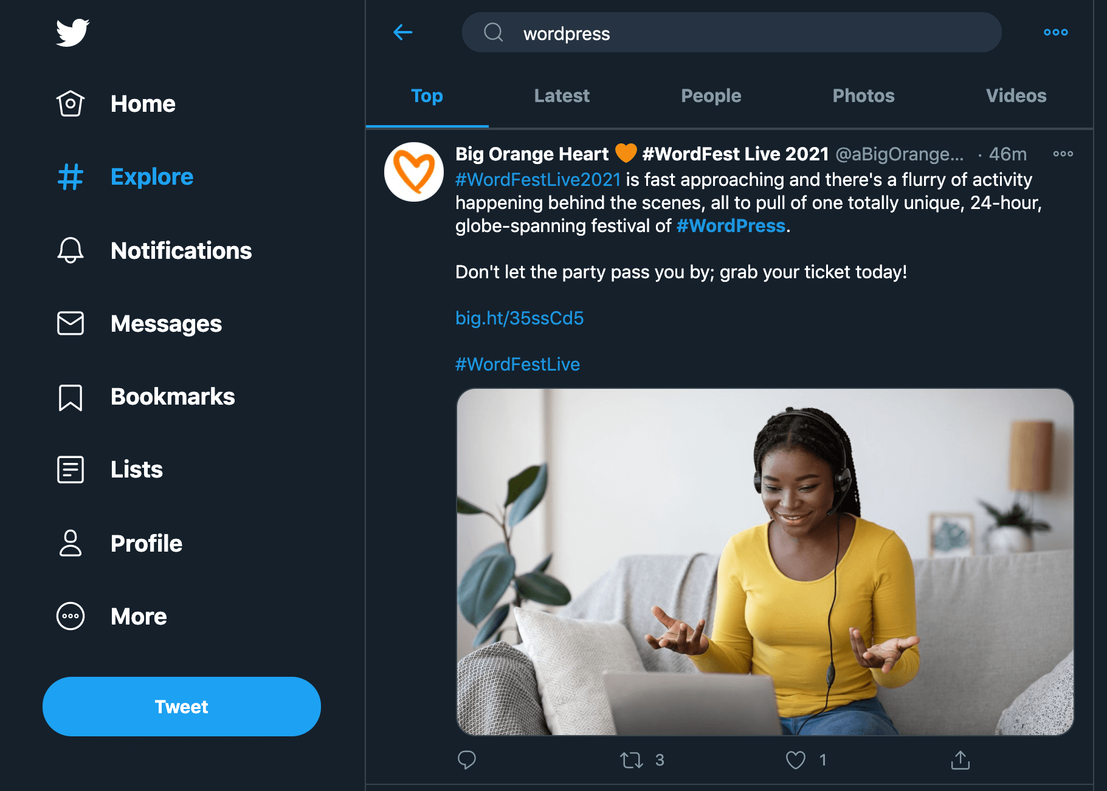Screen dimensions: 1107x791
Task: Go to your Profile
Action: pos(145,543)
